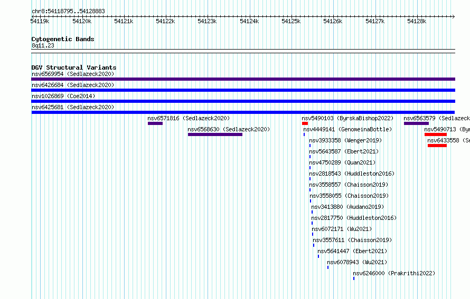Screen dimensions: 470x299
Task: Click the nsv3557611 (Chaisson2019) label
Action: pos(353,240)
